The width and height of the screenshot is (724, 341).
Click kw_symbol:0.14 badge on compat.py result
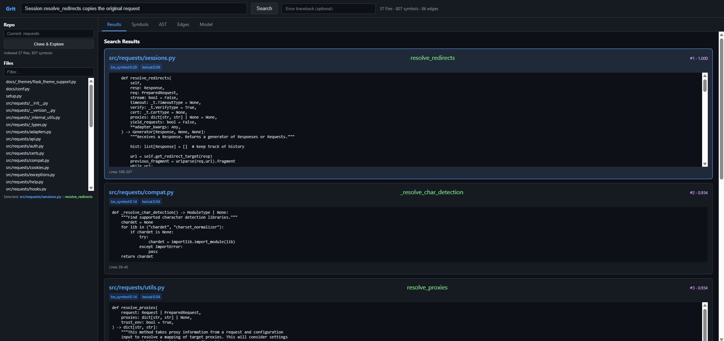click(x=124, y=202)
